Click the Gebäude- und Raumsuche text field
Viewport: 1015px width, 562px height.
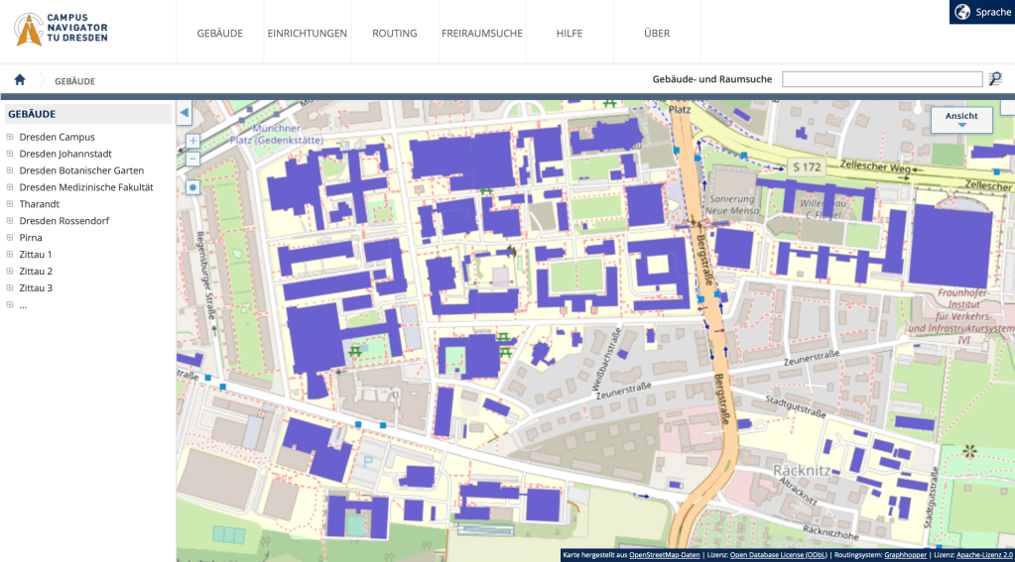881,79
